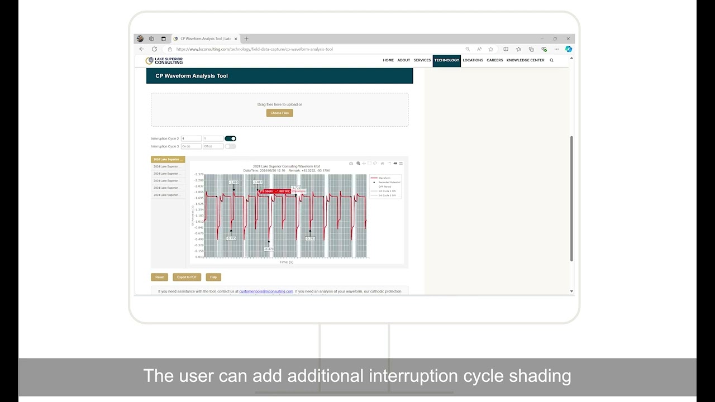Compare data on hover icon
Image resolution: width=715 pixels, height=402 pixels.
(401, 164)
